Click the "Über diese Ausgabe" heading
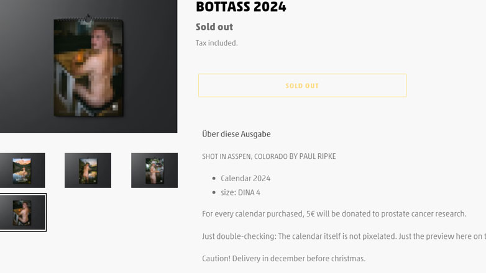Image resolution: width=486 pixels, height=273 pixels. [x=236, y=134]
